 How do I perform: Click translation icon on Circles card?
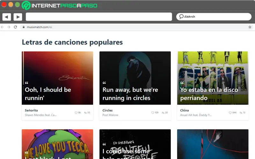(163, 113)
